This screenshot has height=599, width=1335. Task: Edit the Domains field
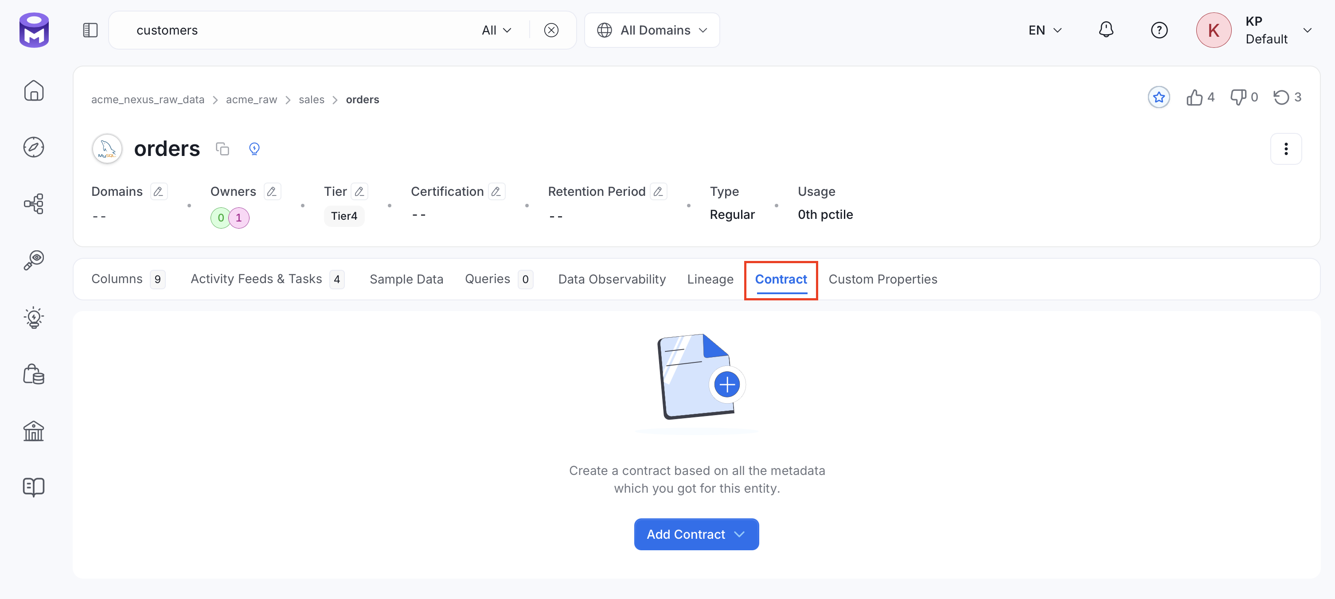coord(159,192)
